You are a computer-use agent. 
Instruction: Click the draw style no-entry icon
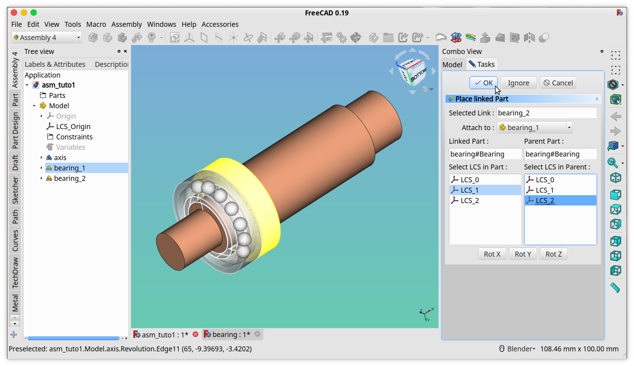click(613, 85)
